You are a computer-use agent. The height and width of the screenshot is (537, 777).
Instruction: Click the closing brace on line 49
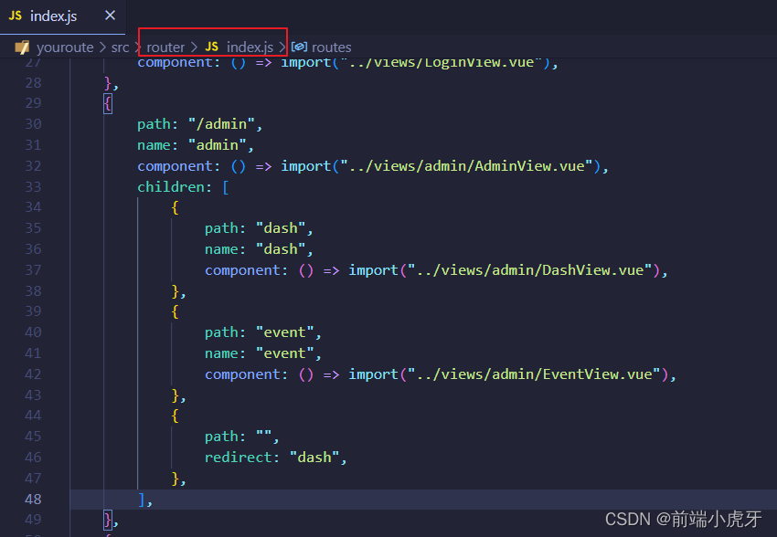[x=108, y=521]
